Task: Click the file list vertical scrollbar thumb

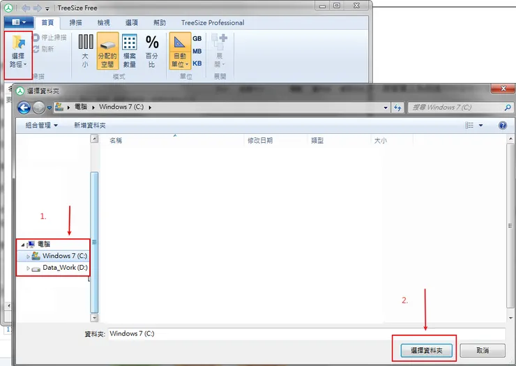Action: tap(510, 226)
